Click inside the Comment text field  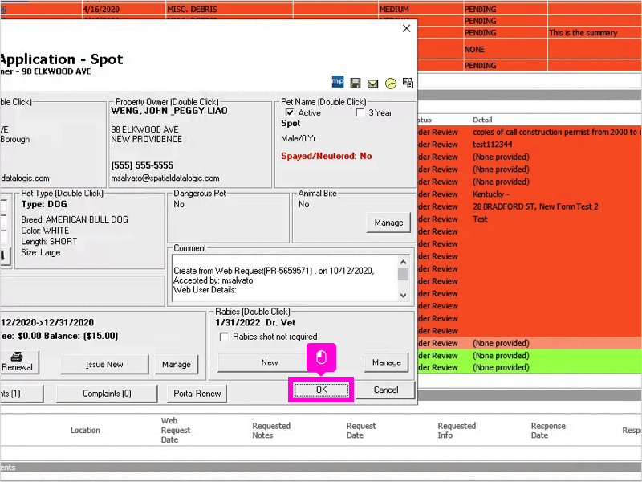click(x=285, y=278)
